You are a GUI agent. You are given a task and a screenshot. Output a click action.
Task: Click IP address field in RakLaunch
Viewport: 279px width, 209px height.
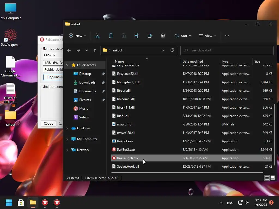(53, 63)
